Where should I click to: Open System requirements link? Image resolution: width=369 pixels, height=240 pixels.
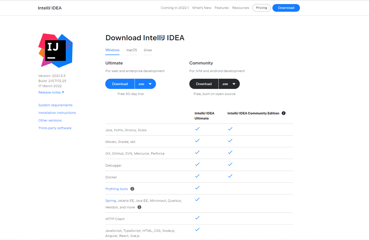(x=55, y=105)
